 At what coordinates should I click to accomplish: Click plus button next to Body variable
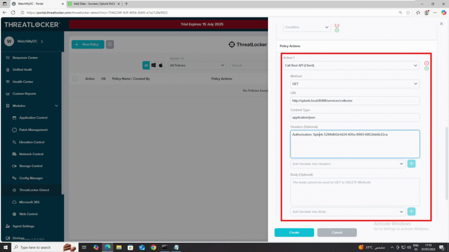coord(411,211)
